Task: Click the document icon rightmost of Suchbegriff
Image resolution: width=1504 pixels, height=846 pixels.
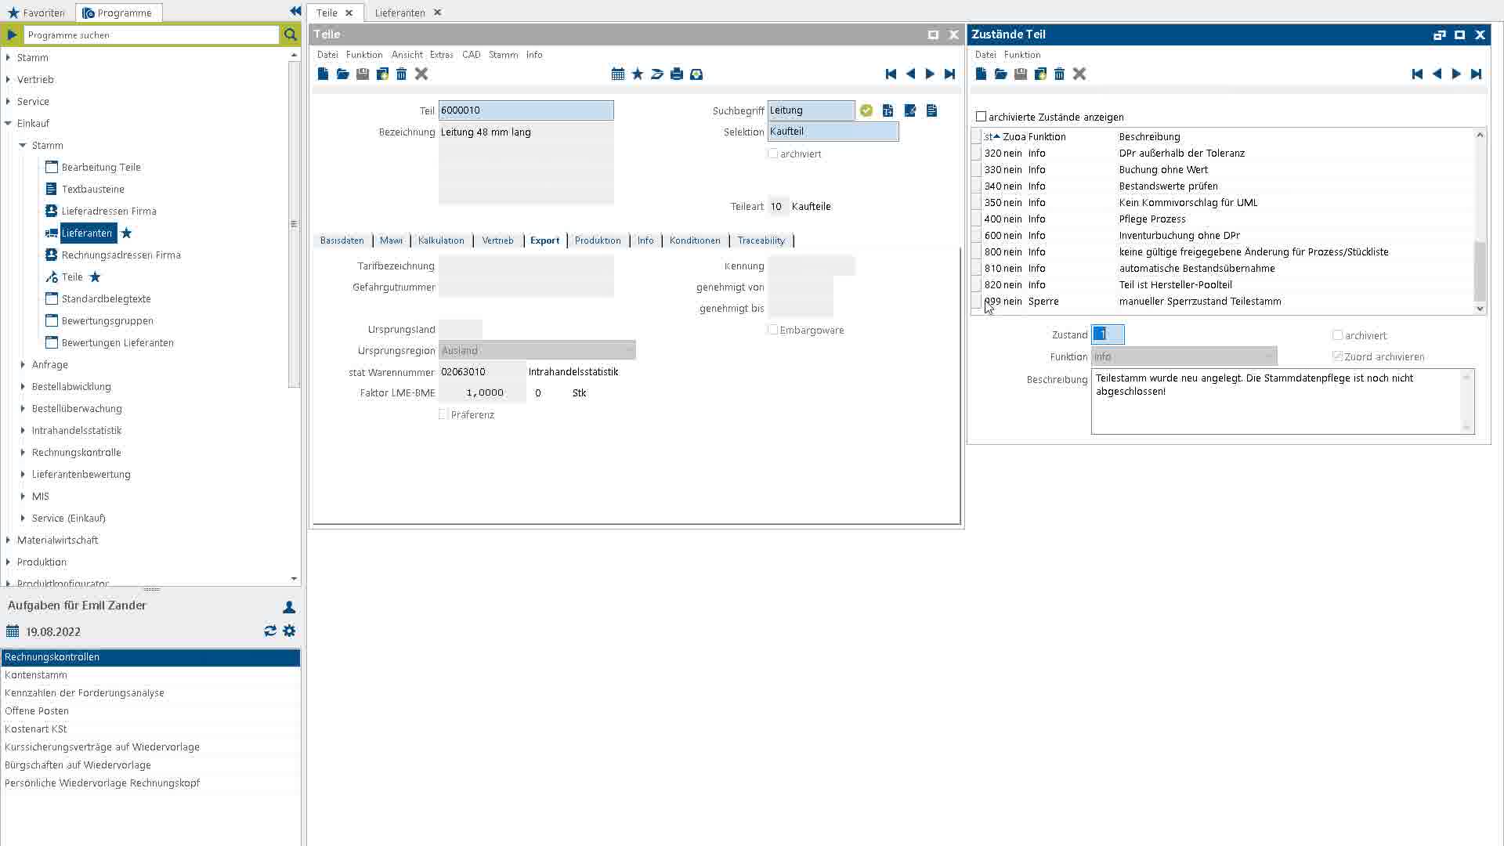Action: coord(931,110)
